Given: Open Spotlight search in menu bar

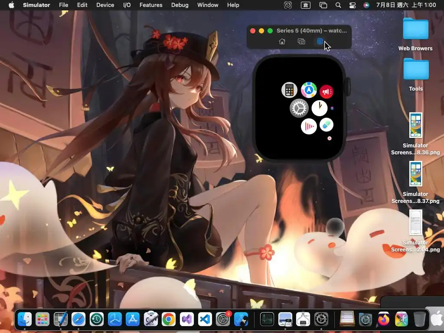Looking at the screenshot, I should click(338, 5).
